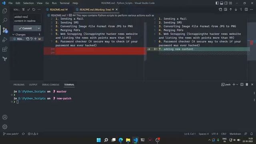Viewport: 256px width, 144px height.
Task: Open errors and warnings count in status bar
Action: pyautogui.click(x=33, y=134)
